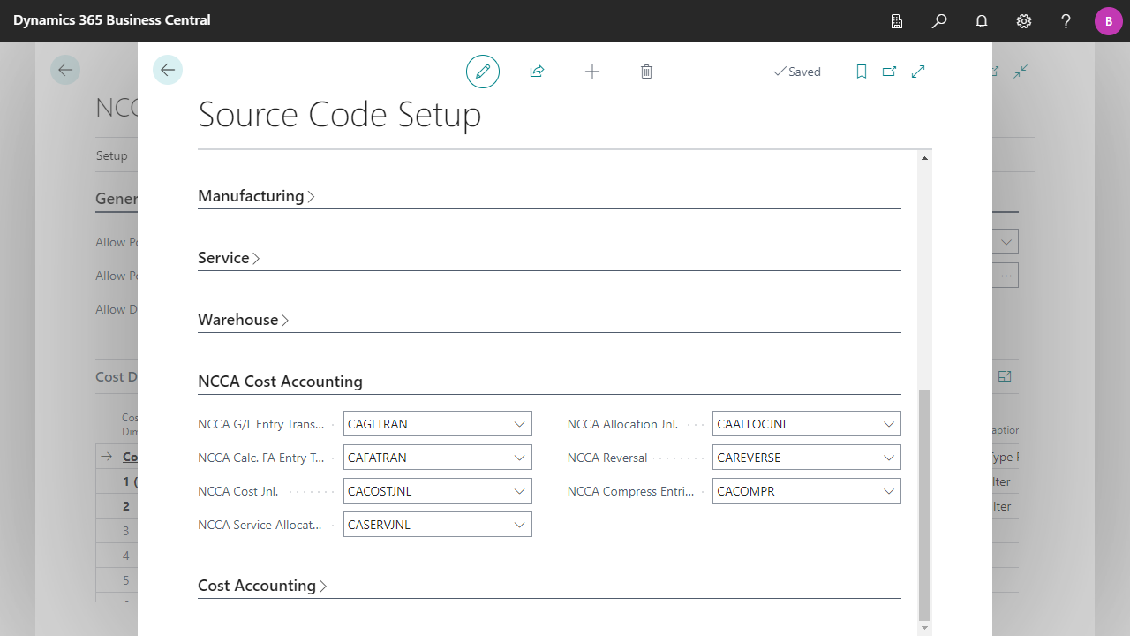1130x636 pixels.
Task: Click the plus icon to create new
Action: (592, 72)
